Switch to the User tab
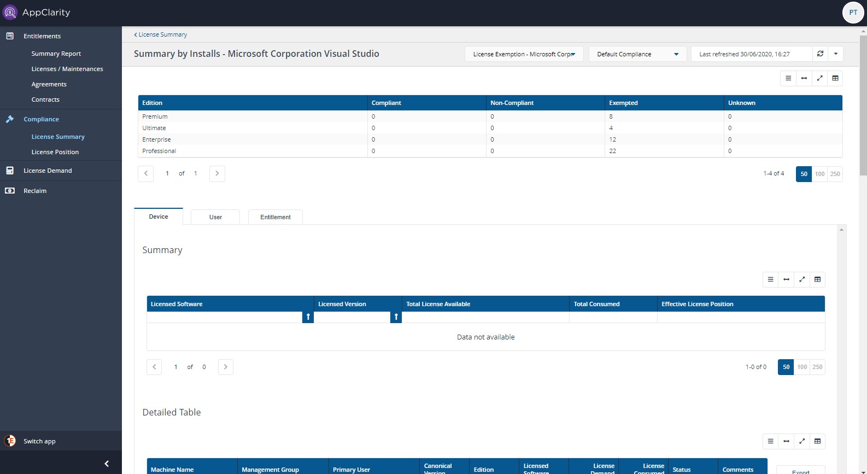This screenshot has width=867, height=474. coord(215,217)
